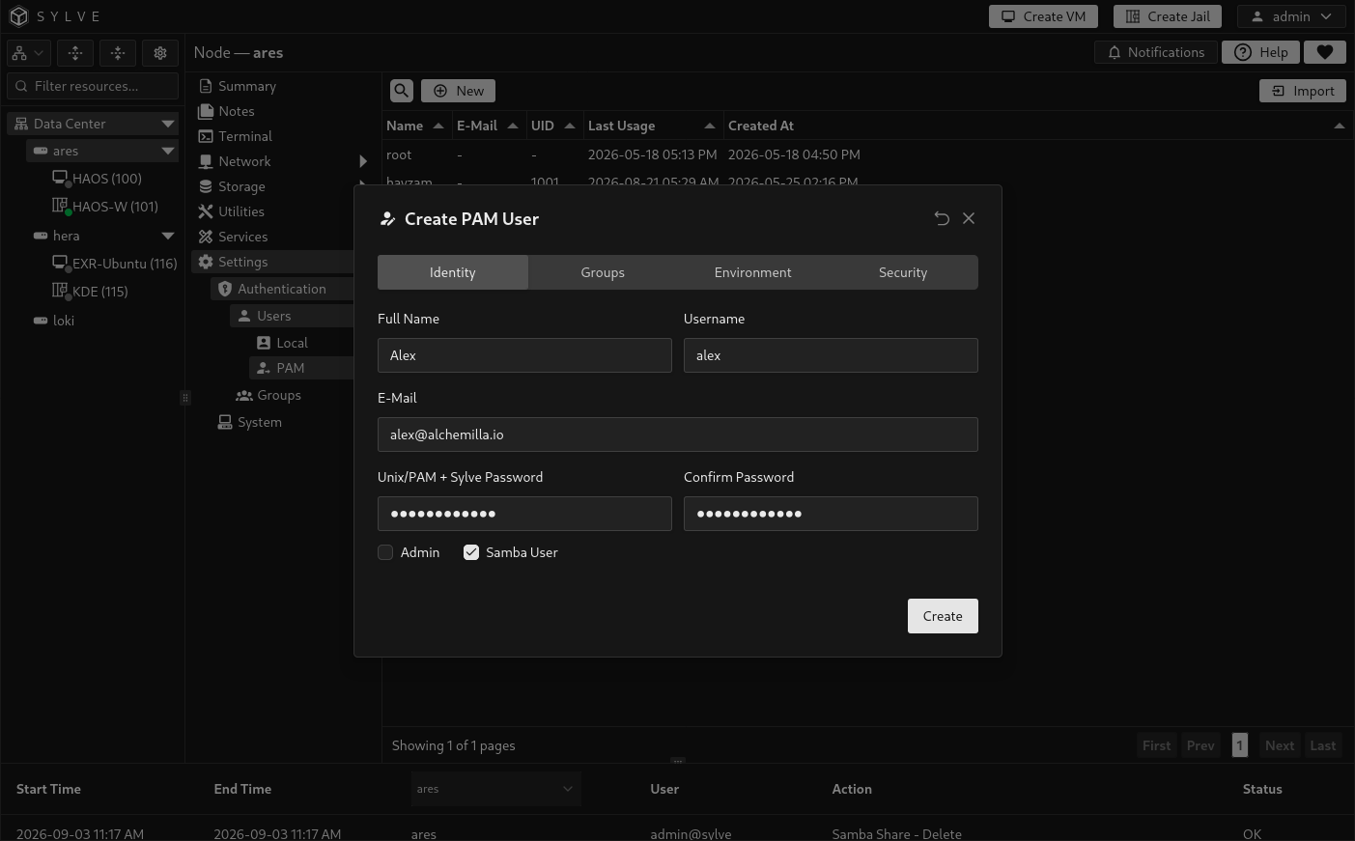The image size is (1355, 841).
Task: Click the Import button
Action: coord(1303,91)
